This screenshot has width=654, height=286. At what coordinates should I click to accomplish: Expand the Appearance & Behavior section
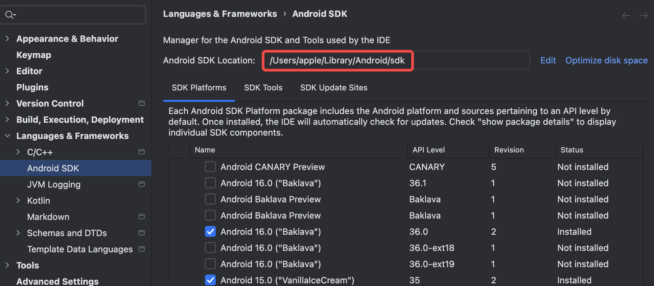(7, 38)
